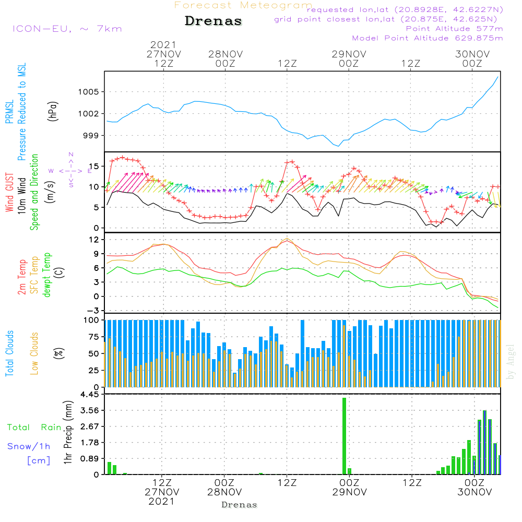Click the 'Total Rain' green legend label
The image size is (522, 522).
pyautogui.click(x=34, y=428)
